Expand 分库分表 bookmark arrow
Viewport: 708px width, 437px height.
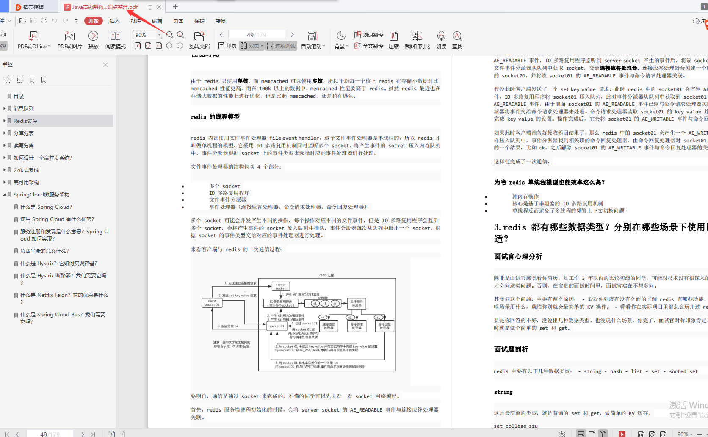pos(4,133)
